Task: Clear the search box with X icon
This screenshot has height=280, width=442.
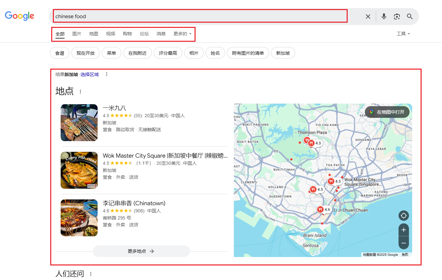Action: pyautogui.click(x=368, y=17)
